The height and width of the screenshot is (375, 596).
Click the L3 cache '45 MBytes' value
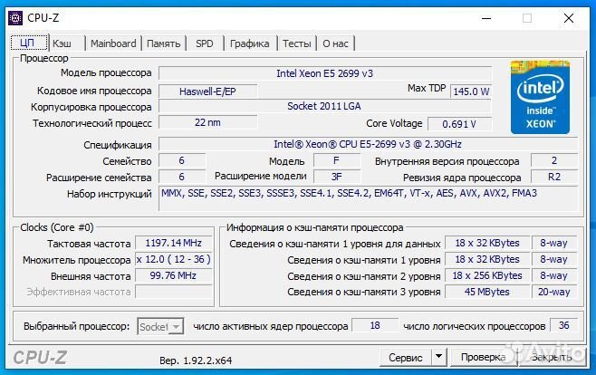tap(487, 292)
